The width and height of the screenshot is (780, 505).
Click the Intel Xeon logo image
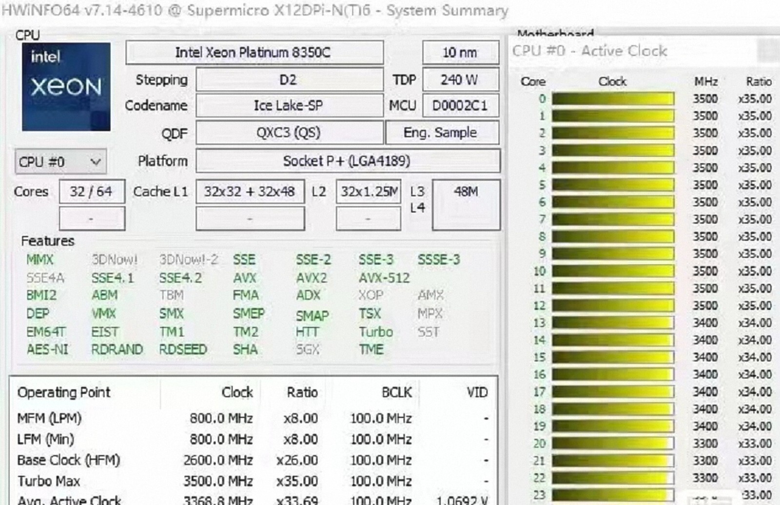[66, 87]
